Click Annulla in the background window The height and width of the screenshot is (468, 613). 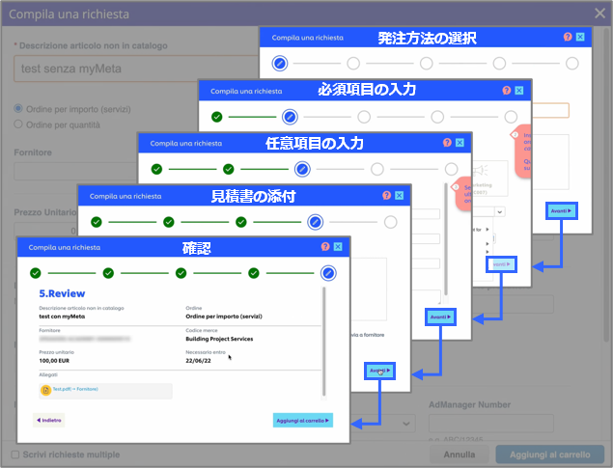(460, 454)
